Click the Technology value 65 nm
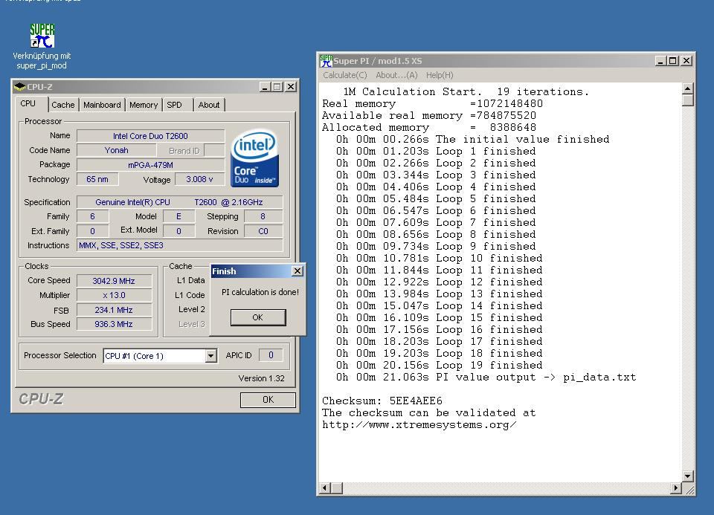 pyautogui.click(x=97, y=179)
